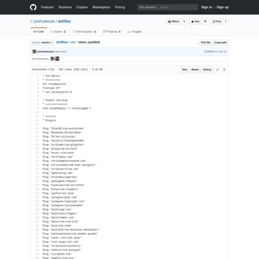Open the 'derp more' commit message
Viewport: 259px width, 259px height.
tap(61, 52)
